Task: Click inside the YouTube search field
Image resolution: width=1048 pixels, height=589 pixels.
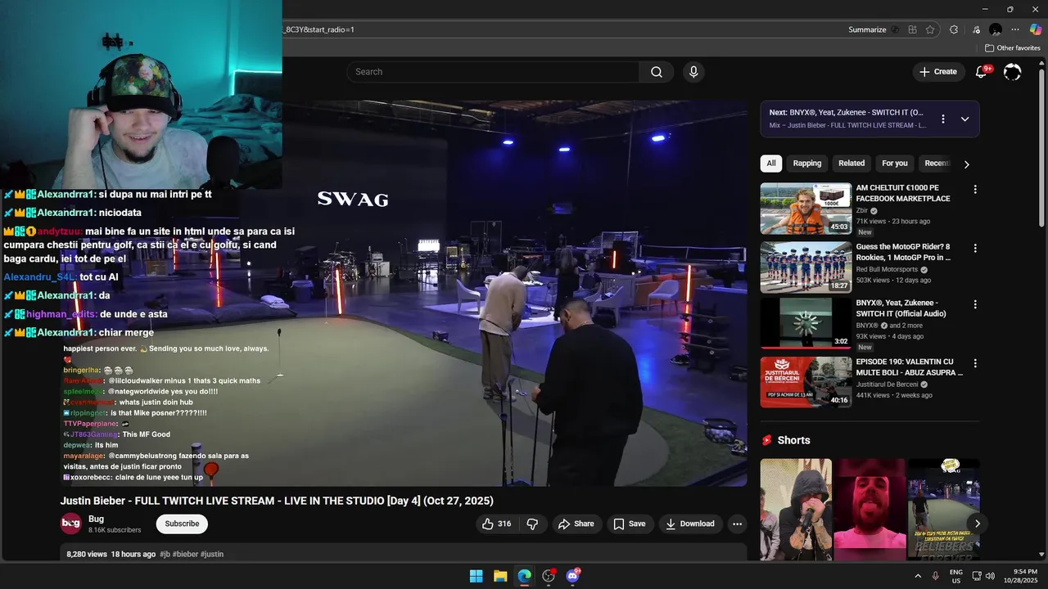Action: (494, 72)
